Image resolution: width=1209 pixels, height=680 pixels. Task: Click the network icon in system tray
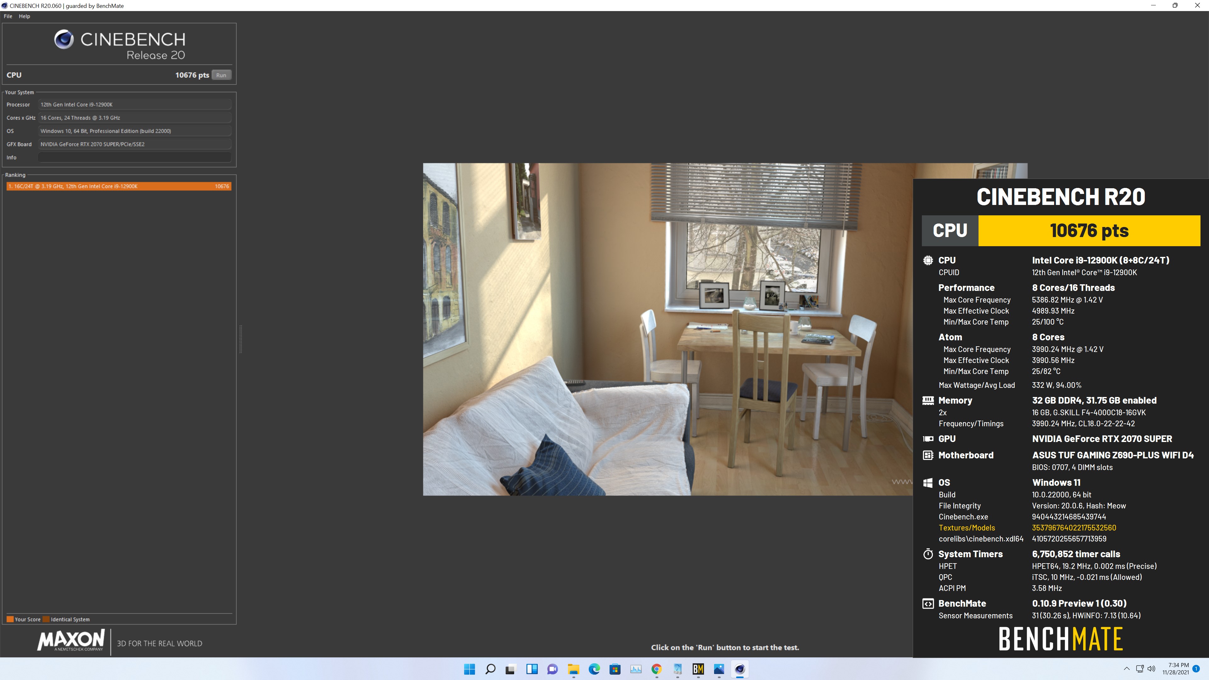1139,669
